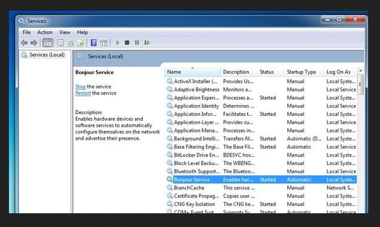Select the Base Filtering Engine service
The height and width of the screenshot is (227, 380).
click(261, 147)
